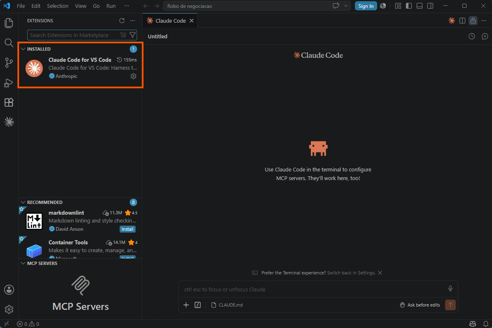
Task: Go forward with the navigation arrow
Action: click(156, 6)
